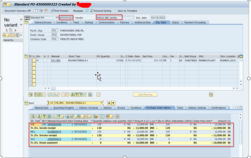Open material document 5000000348 link

(x=54, y=124)
